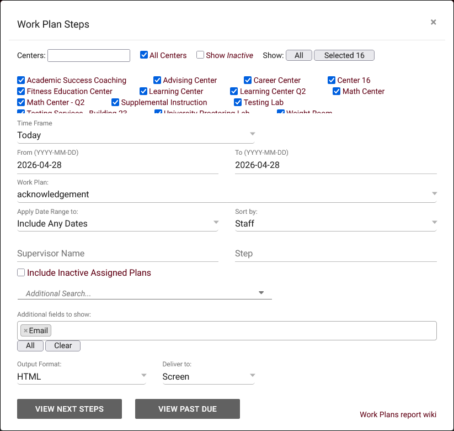Expand the Work Plan dropdown

pos(226,194)
